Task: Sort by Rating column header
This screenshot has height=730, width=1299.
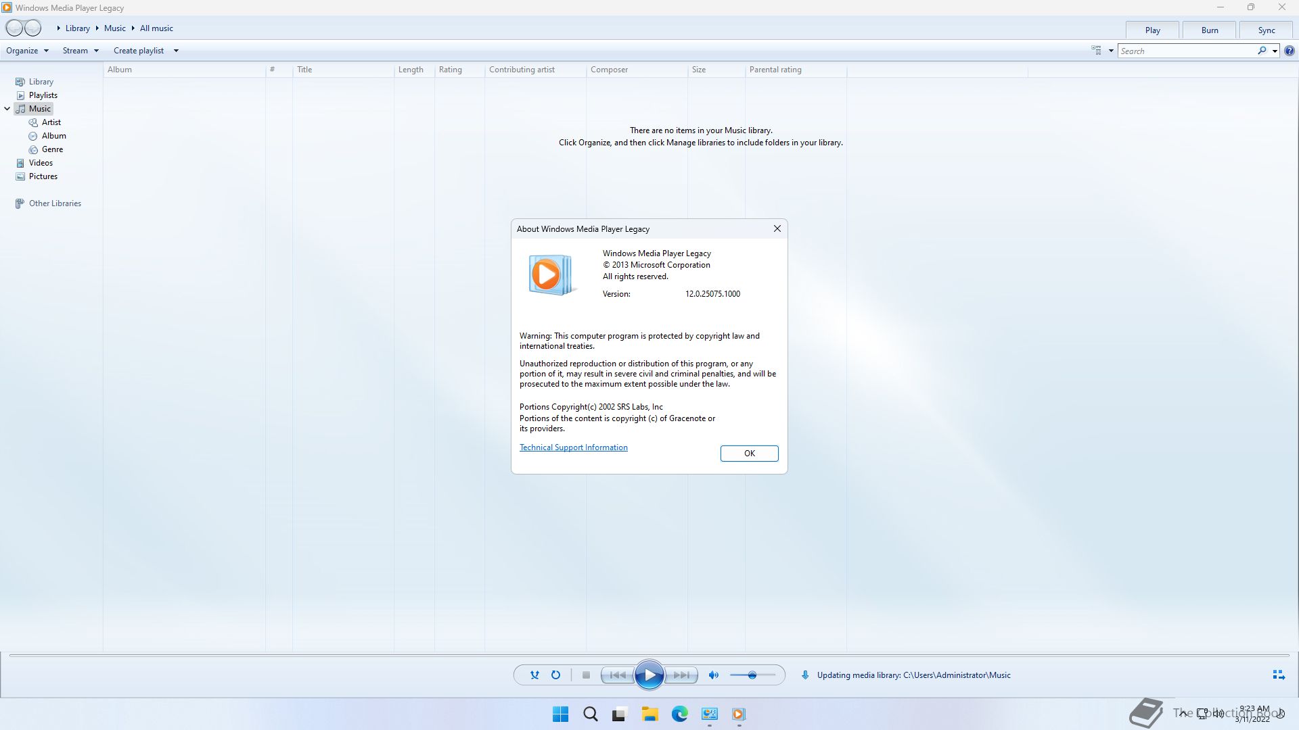Action: point(460,70)
